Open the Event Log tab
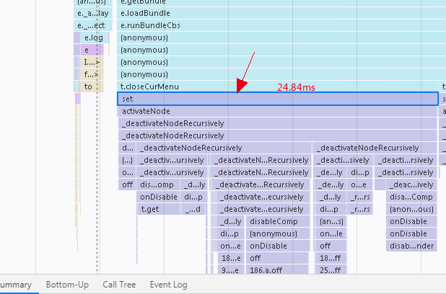 coord(168,285)
